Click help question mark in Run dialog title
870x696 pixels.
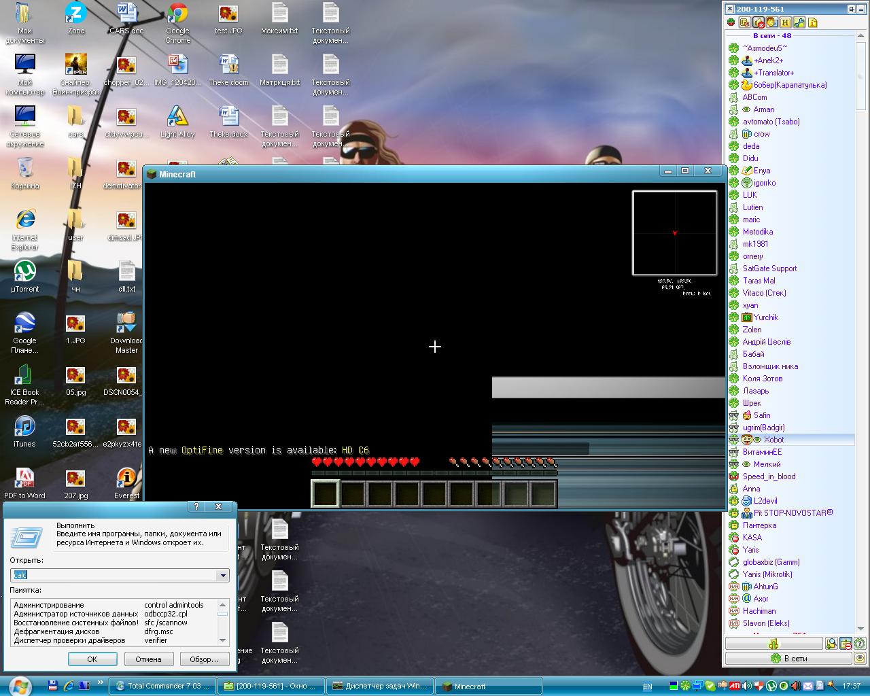pyautogui.click(x=196, y=506)
